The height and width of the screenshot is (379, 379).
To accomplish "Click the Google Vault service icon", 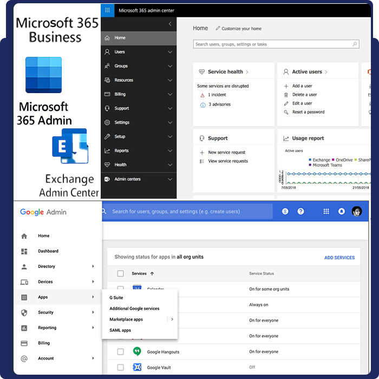I will [137, 367].
